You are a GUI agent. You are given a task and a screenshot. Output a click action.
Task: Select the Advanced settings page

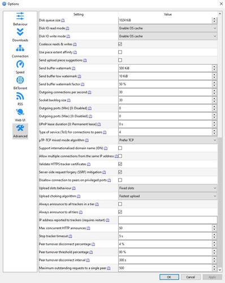[x=20, y=131]
